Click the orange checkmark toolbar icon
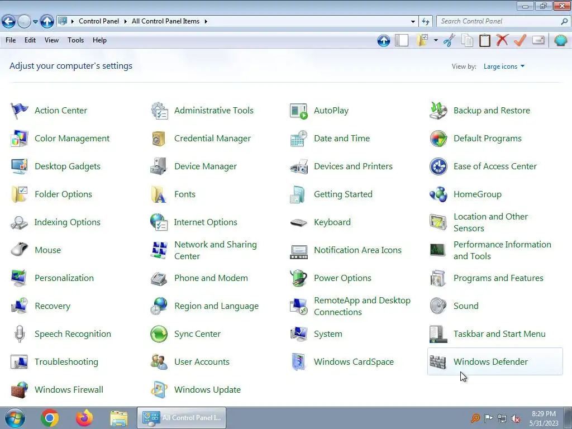The image size is (572, 429). click(x=520, y=40)
